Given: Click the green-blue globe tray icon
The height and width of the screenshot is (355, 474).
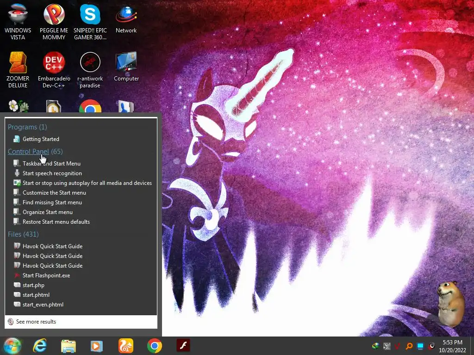Looking at the screenshot, I should (x=376, y=346).
